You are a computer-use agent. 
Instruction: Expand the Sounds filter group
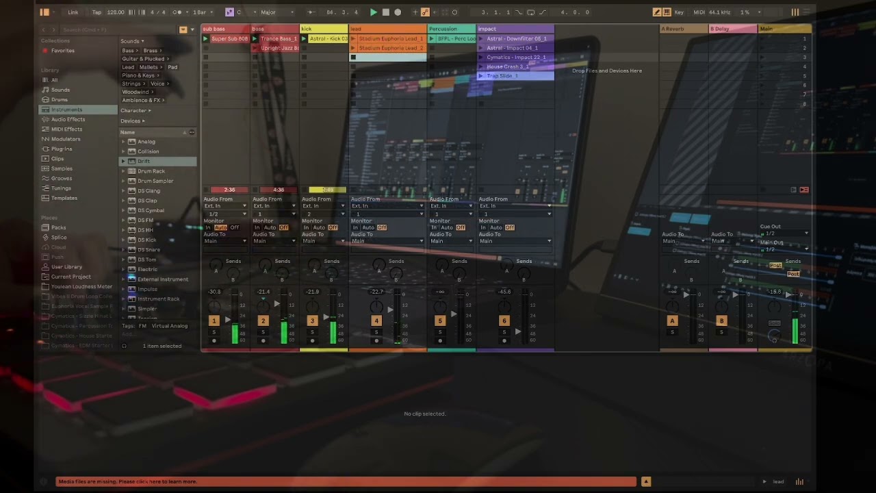click(x=131, y=41)
